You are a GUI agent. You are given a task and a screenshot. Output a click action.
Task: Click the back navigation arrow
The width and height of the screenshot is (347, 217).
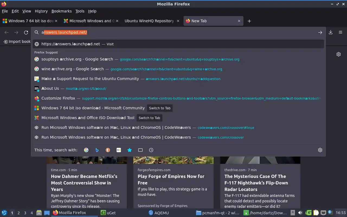click(x=7, y=32)
